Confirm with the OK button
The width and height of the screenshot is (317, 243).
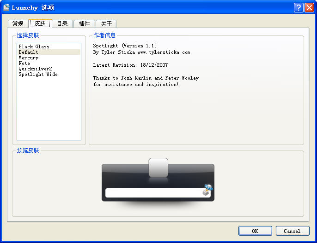coord(255,231)
